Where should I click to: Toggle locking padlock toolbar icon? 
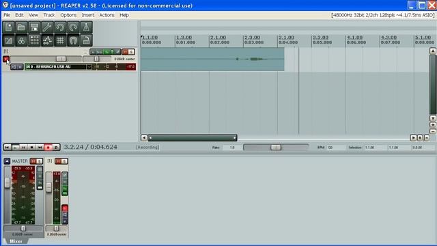86,40
